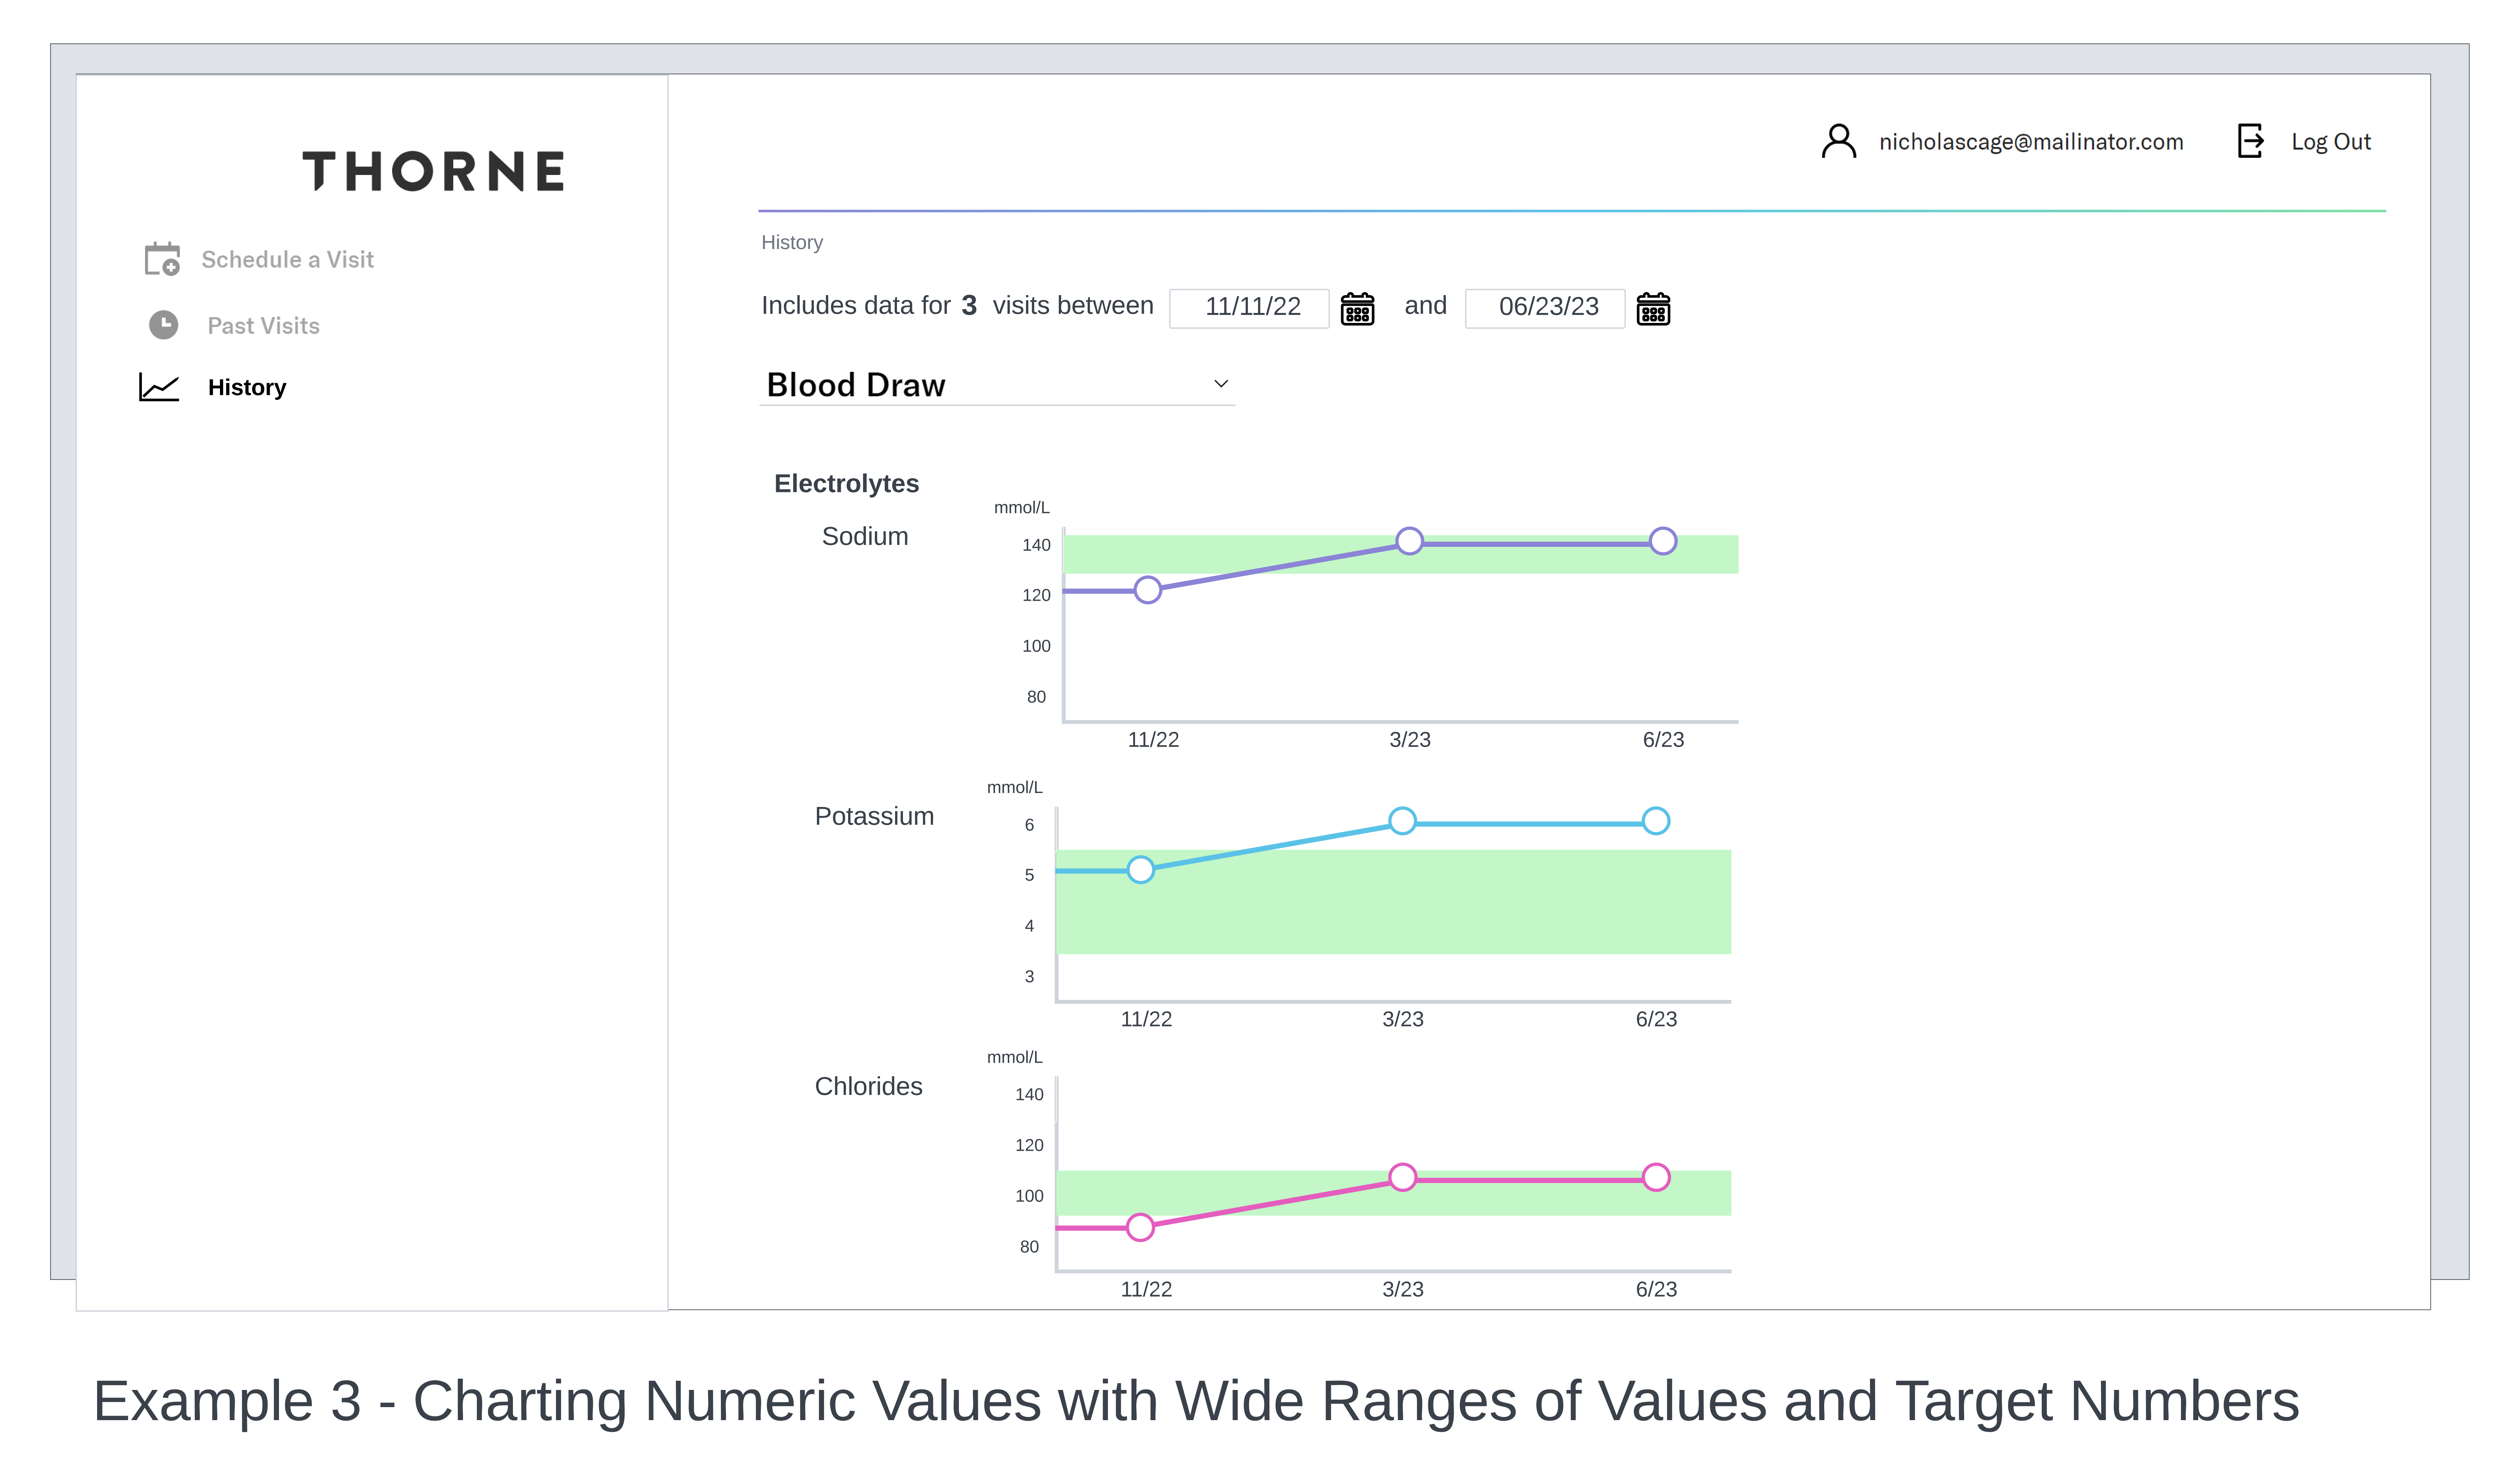
Task: Select Potassium 6/23 data point
Action: (x=1656, y=821)
